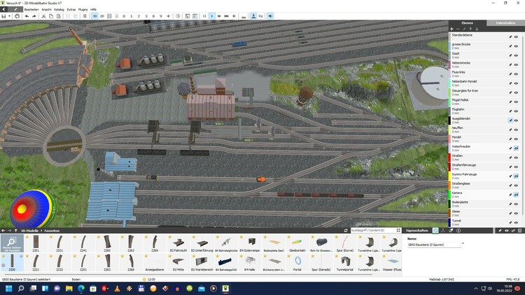Add a new layer with plus icon
This screenshot has height=295, width=525.
click(x=452, y=29)
